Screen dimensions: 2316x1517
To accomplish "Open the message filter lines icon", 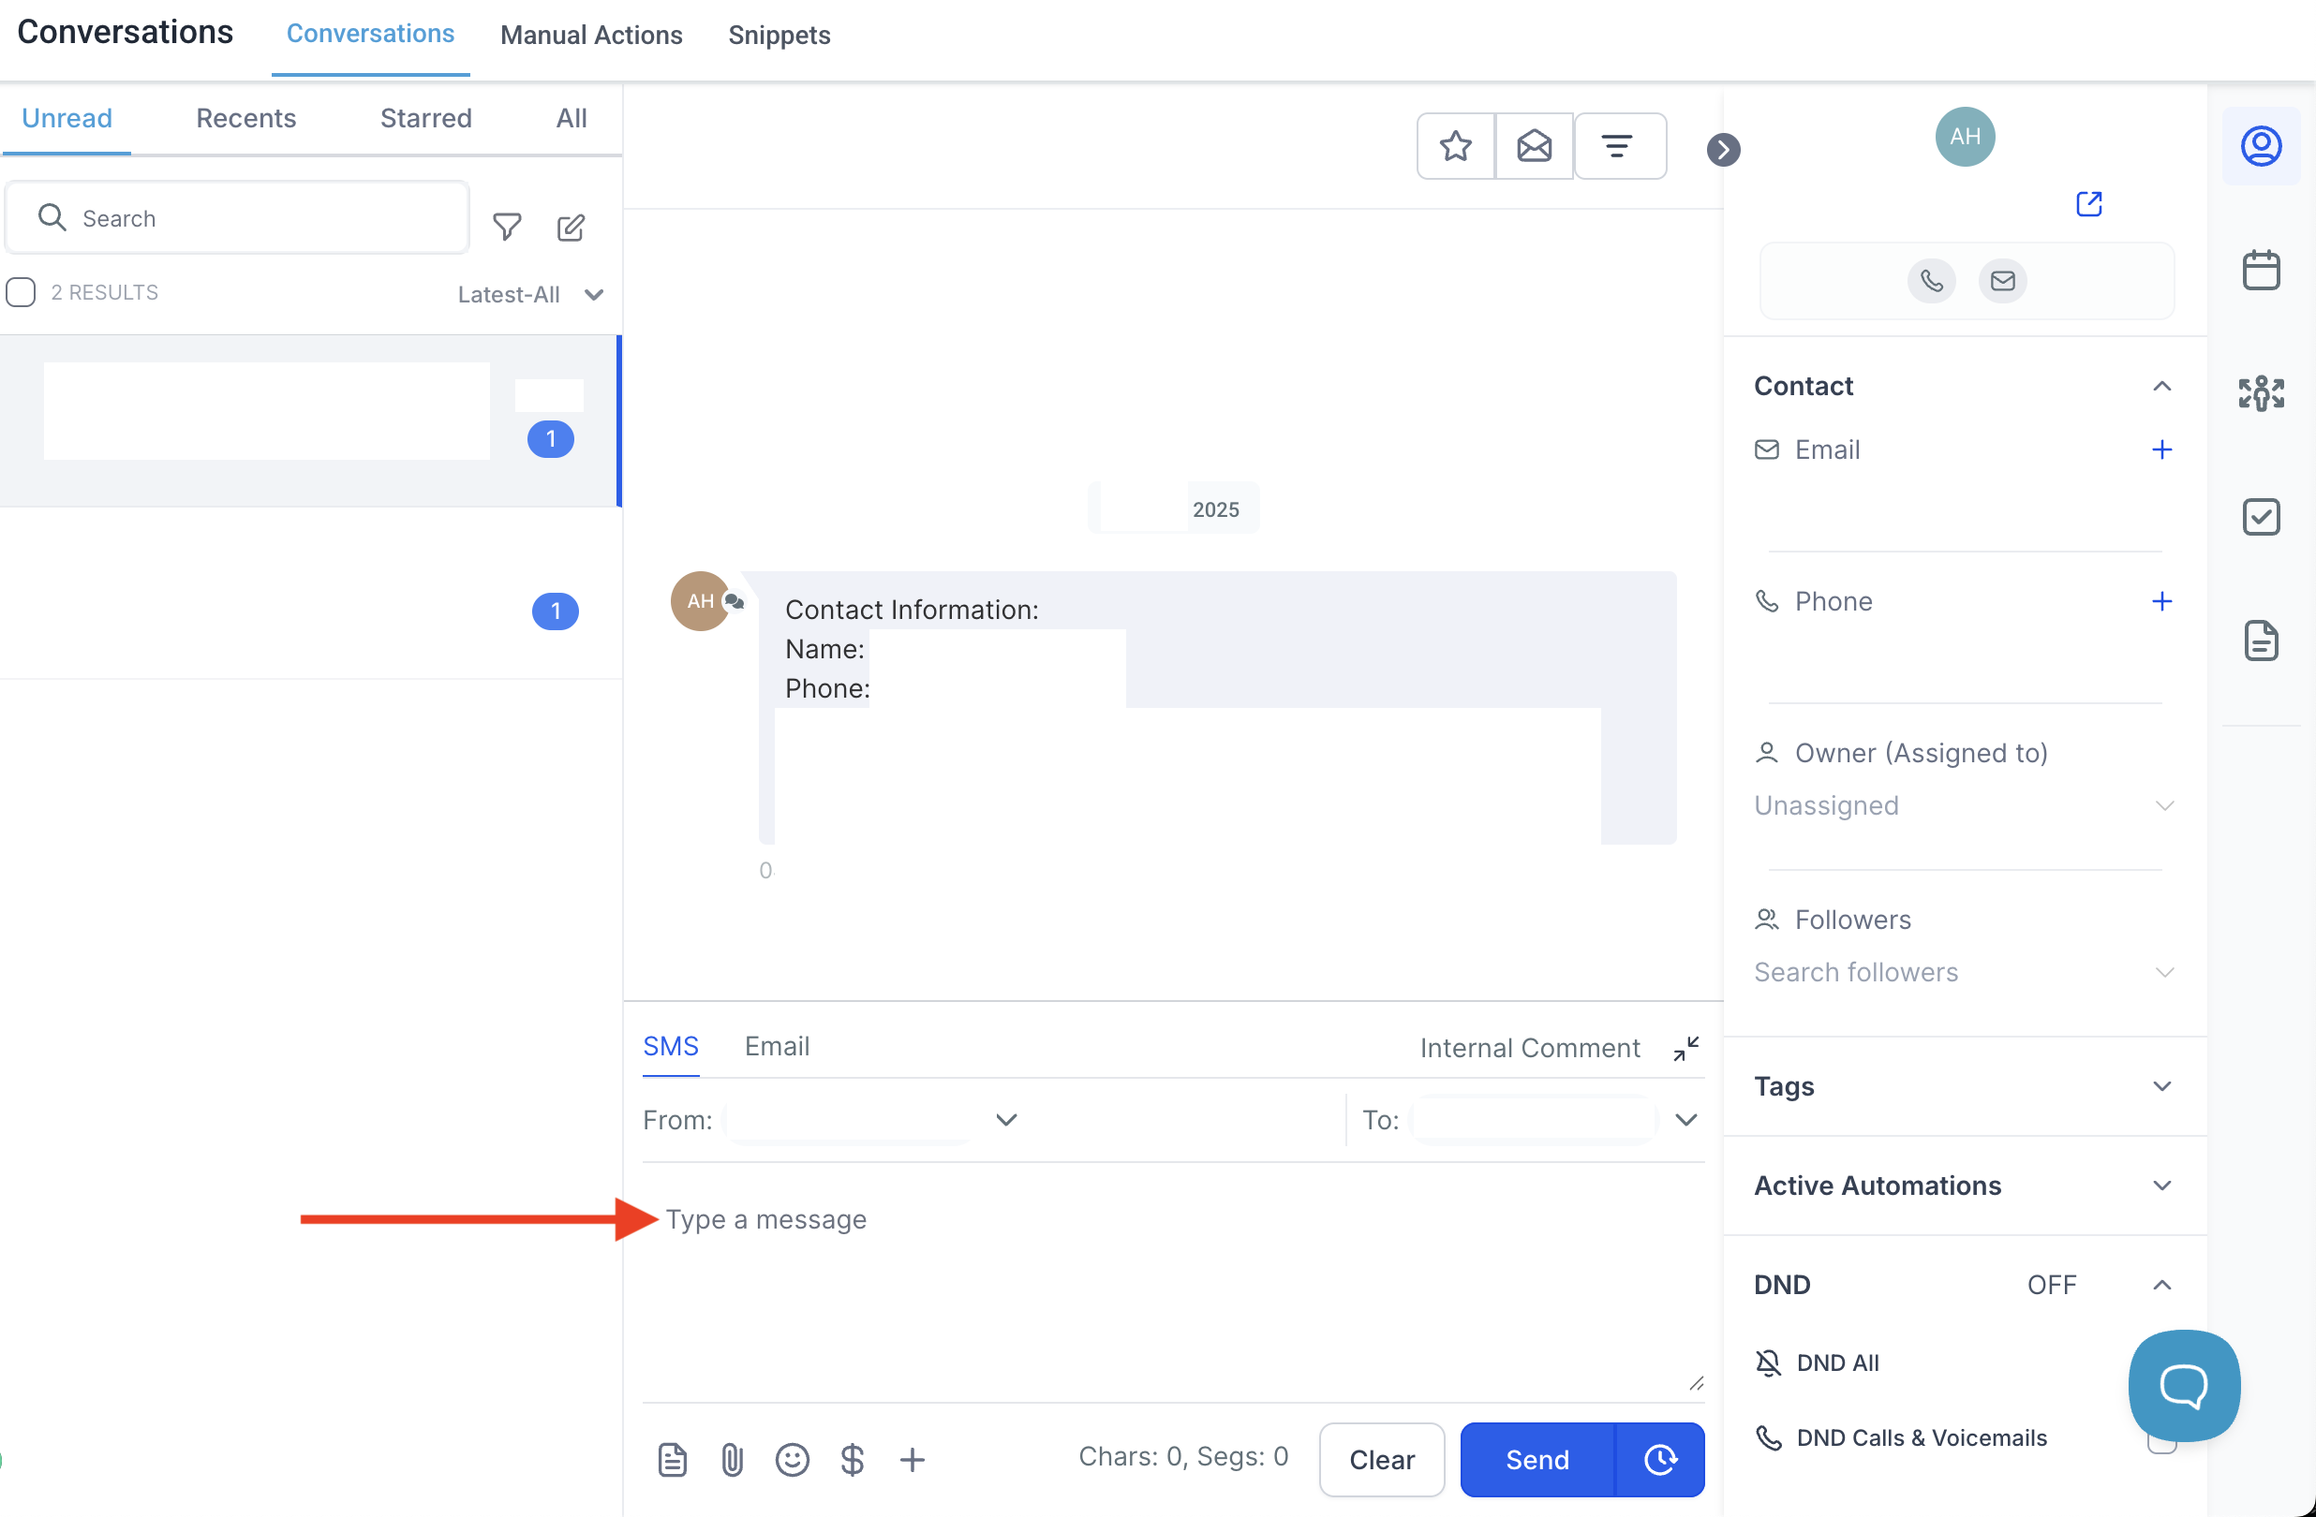I will (1619, 147).
